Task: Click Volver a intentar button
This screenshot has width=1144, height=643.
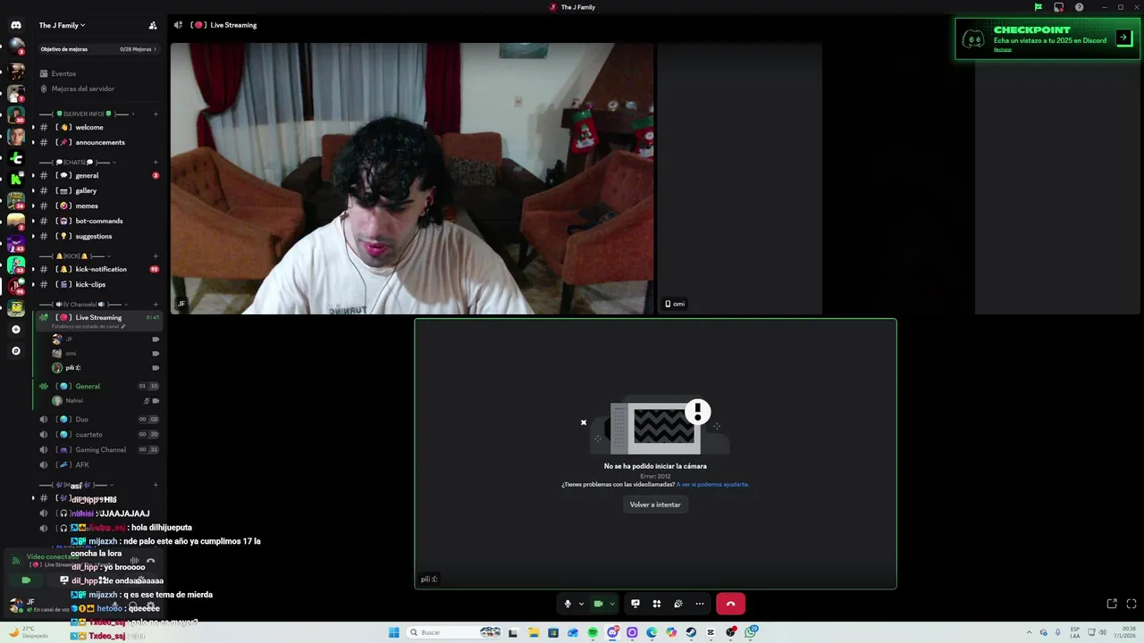Action: (655, 505)
